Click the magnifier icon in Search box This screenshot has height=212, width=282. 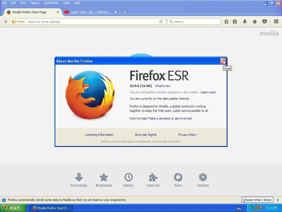(171, 22)
